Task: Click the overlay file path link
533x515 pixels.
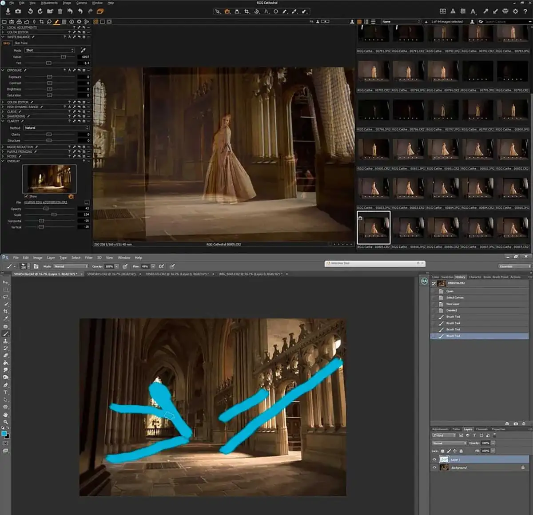Action: pos(46,202)
